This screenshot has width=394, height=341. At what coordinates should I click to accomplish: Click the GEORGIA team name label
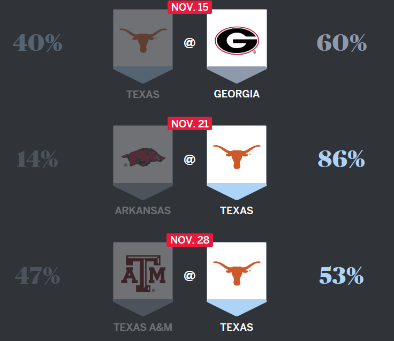click(237, 94)
